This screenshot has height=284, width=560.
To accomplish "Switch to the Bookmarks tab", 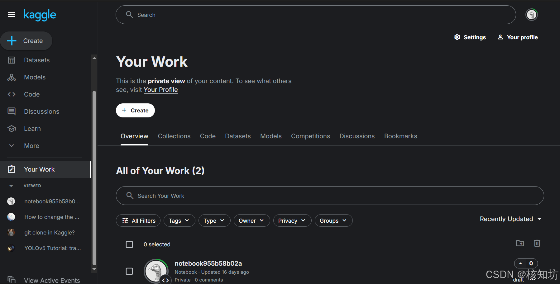I will [400, 136].
